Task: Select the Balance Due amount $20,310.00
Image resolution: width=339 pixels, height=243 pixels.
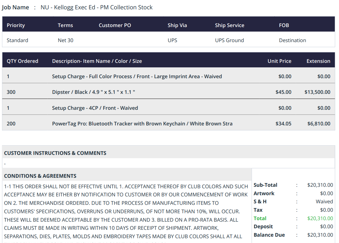Action: pyautogui.click(x=320, y=235)
